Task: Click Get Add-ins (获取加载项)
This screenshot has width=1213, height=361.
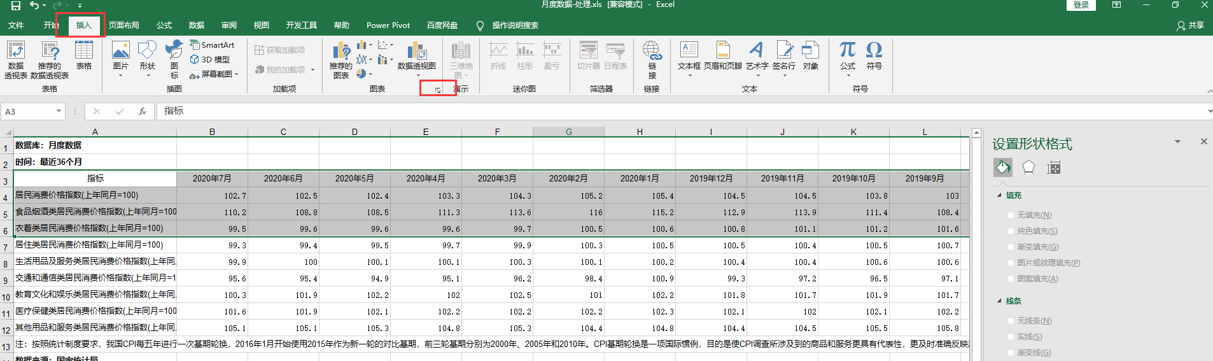Action: click(279, 50)
